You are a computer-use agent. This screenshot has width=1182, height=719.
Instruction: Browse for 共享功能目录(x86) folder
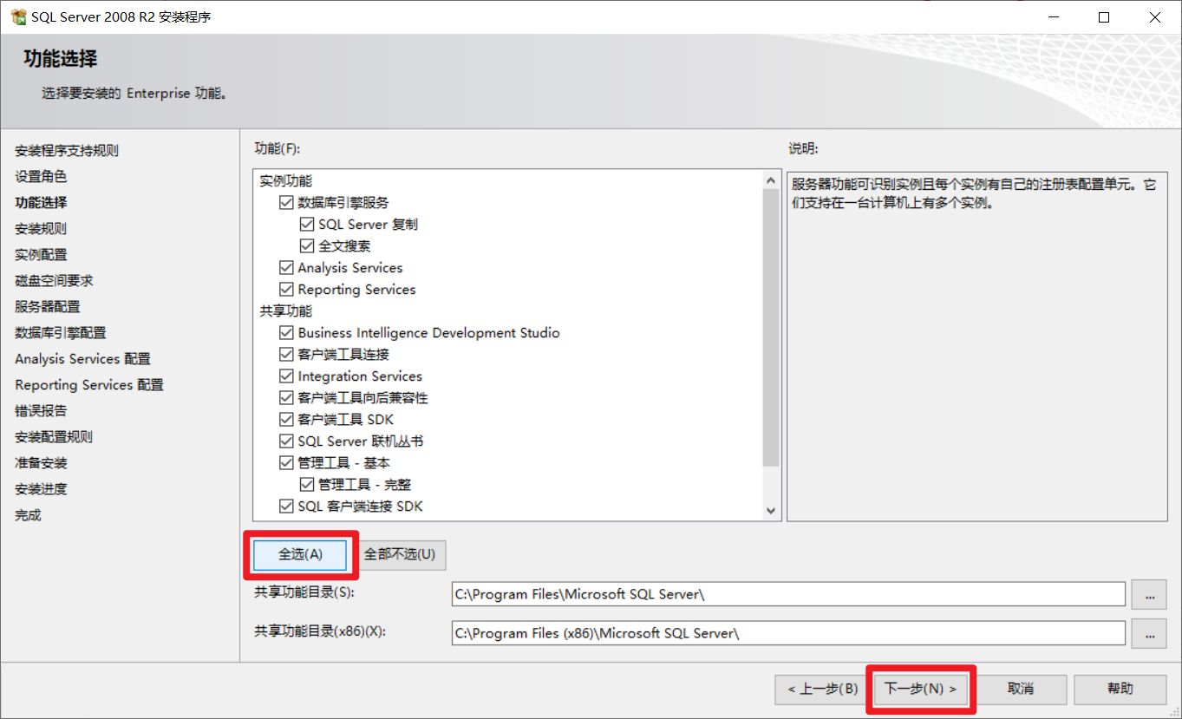click(1150, 634)
